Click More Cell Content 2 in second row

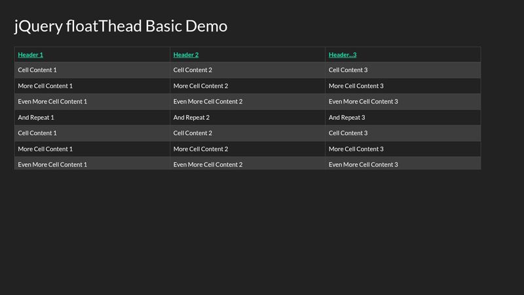tap(200, 86)
